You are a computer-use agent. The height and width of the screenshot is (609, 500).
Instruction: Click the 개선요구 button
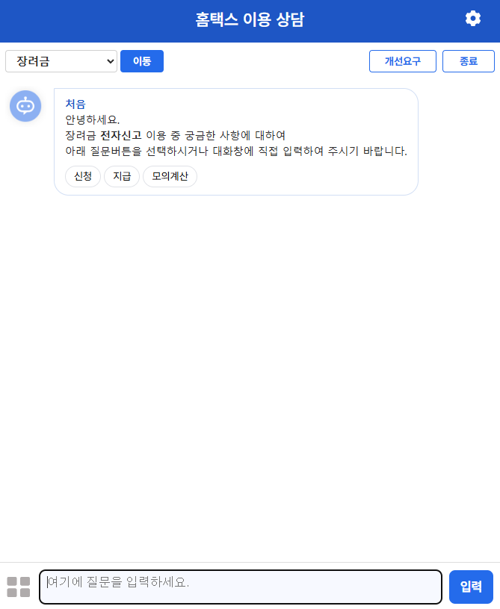click(402, 61)
